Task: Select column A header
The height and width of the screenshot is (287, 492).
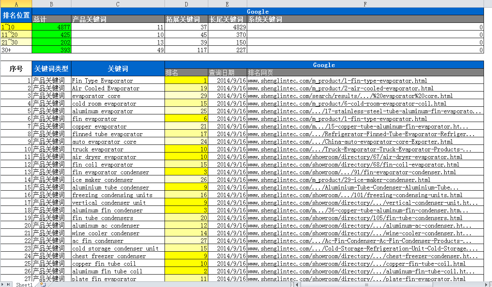Action: tap(16, 4)
